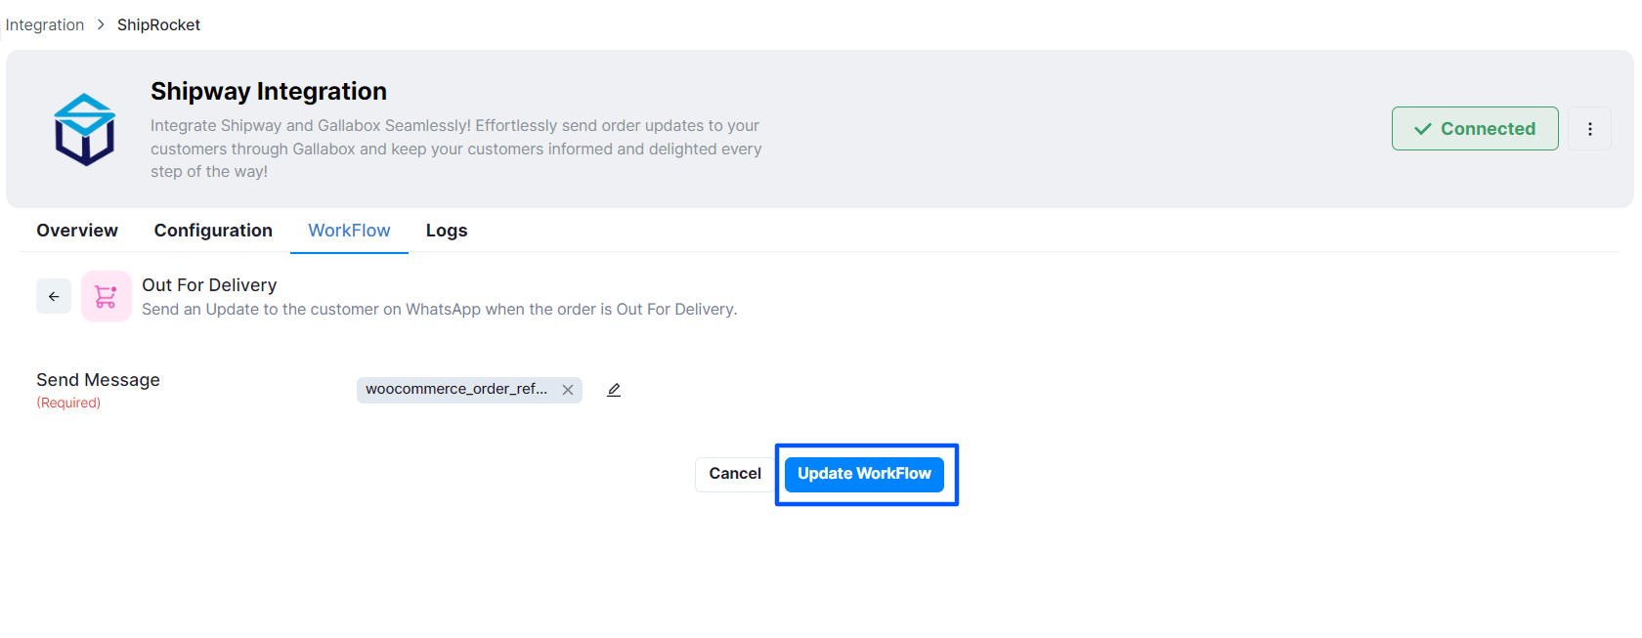Edit the message template with pencil icon
The height and width of the screenshot is (638, 1642).
pos(614,390)
